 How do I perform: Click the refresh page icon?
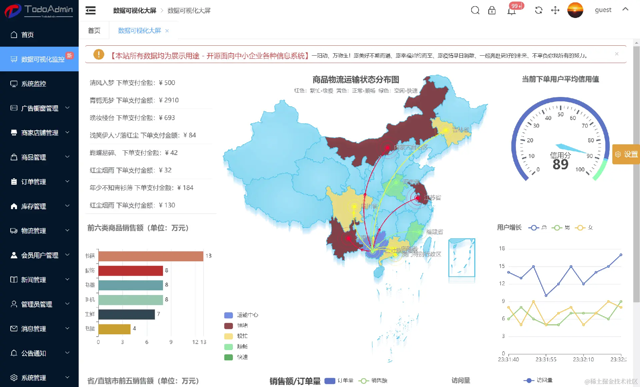pos(538,10)
